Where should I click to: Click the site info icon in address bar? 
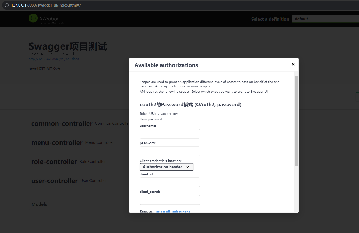coord(7,5)
